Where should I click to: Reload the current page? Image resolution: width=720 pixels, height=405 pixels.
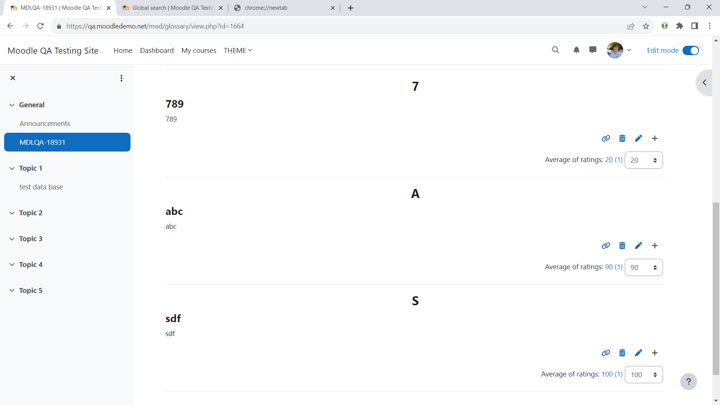(40, 26)
